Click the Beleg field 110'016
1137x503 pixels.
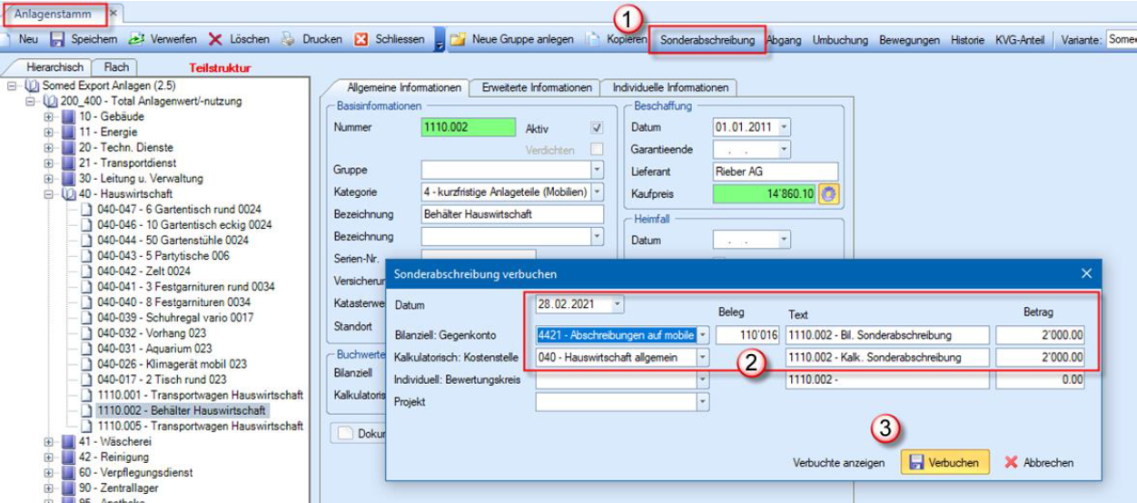(x=747, y=335)
